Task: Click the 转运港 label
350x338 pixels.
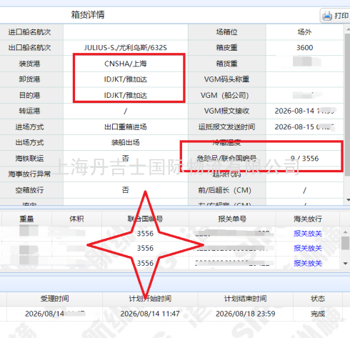Action: point(29,111)
